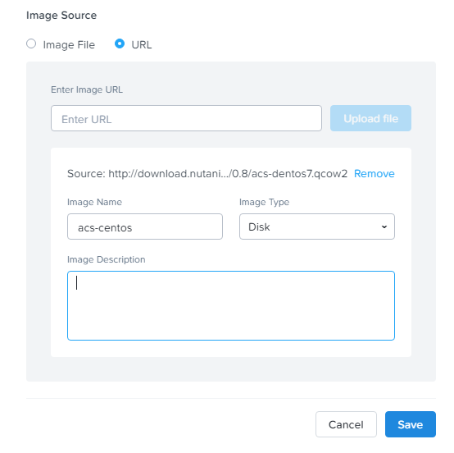
Task: Select the URL radio button
Action: point(120,44)
